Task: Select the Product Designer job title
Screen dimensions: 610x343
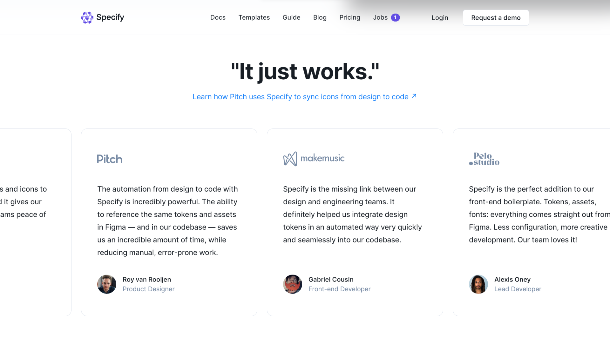Action: click(x=149, y=289)
